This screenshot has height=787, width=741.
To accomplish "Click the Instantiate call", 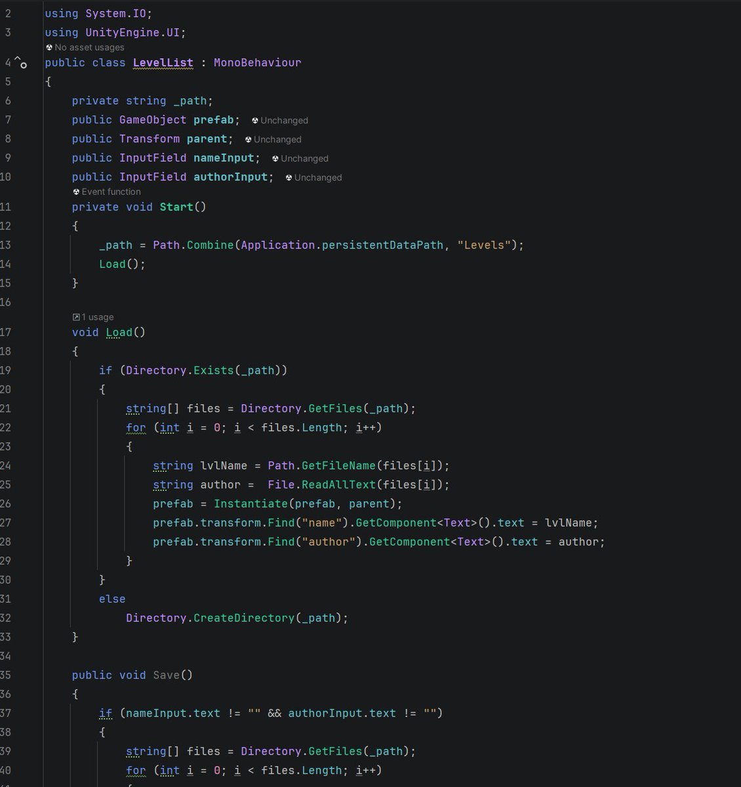I will click(x=250, y=504).
